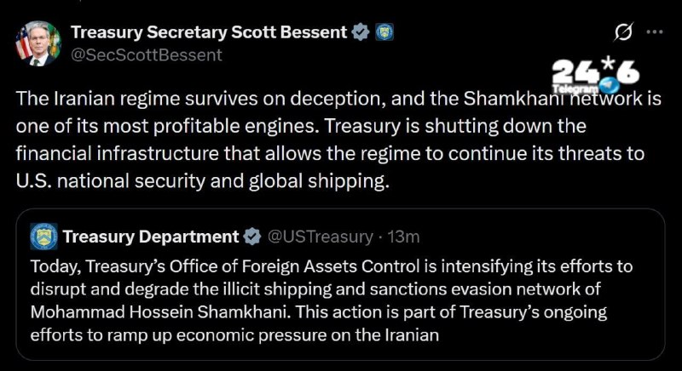Viewport: 682px width, 371px height.
Task: Click the @SecScottBessent handle
Action: tap(146, 55)
